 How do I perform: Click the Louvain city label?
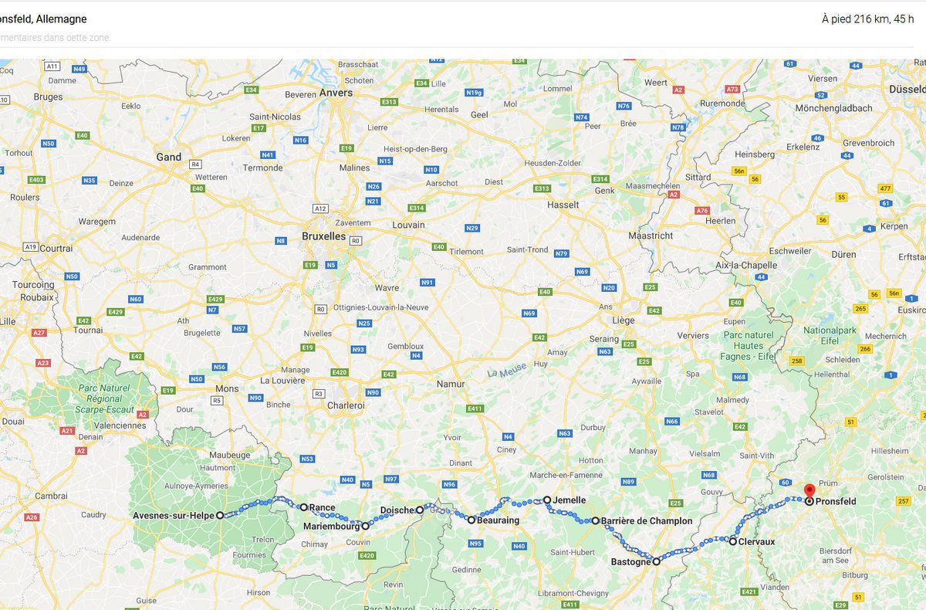(408, 225)
